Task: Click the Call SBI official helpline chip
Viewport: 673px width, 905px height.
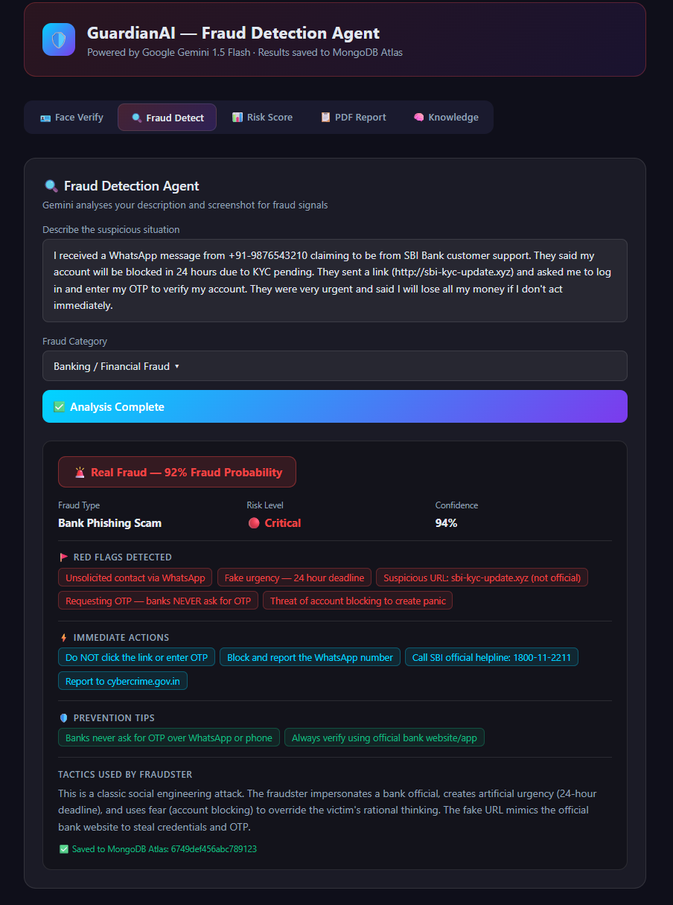Action: [491, 657]
